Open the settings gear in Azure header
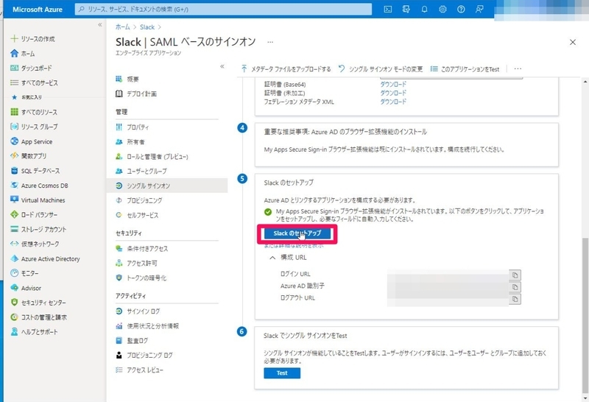The height and width of the screenshot is (402, 589). click(443, 10)
